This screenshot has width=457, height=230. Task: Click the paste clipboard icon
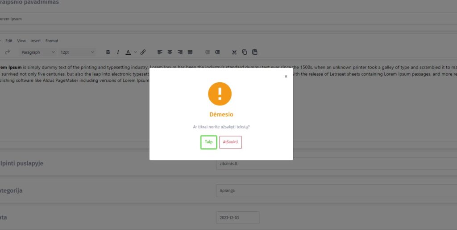255,52
